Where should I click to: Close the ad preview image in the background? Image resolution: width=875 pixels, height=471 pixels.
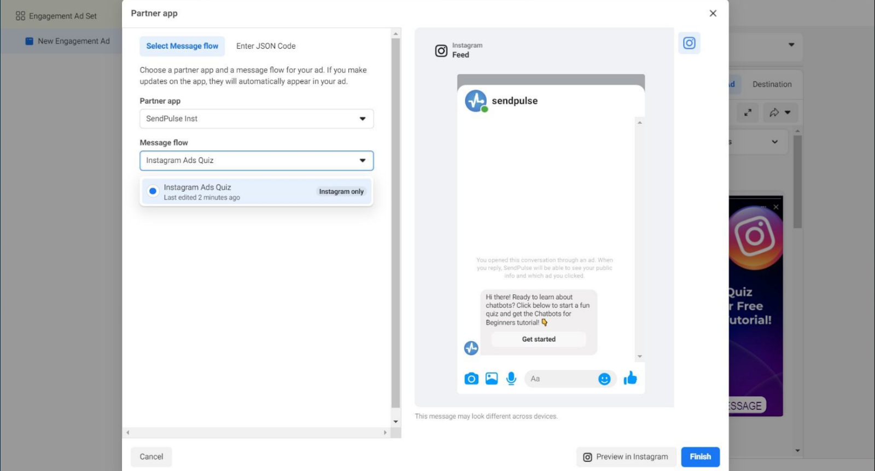[775, 207]
